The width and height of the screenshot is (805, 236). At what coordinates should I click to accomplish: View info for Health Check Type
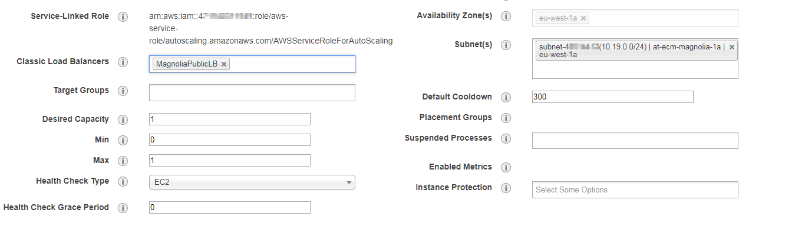coord(123,181)
